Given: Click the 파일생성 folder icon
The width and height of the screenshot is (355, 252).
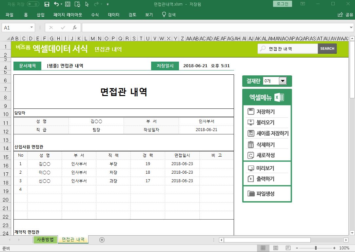Looking at the screenshot, I should tap(251, 194).
